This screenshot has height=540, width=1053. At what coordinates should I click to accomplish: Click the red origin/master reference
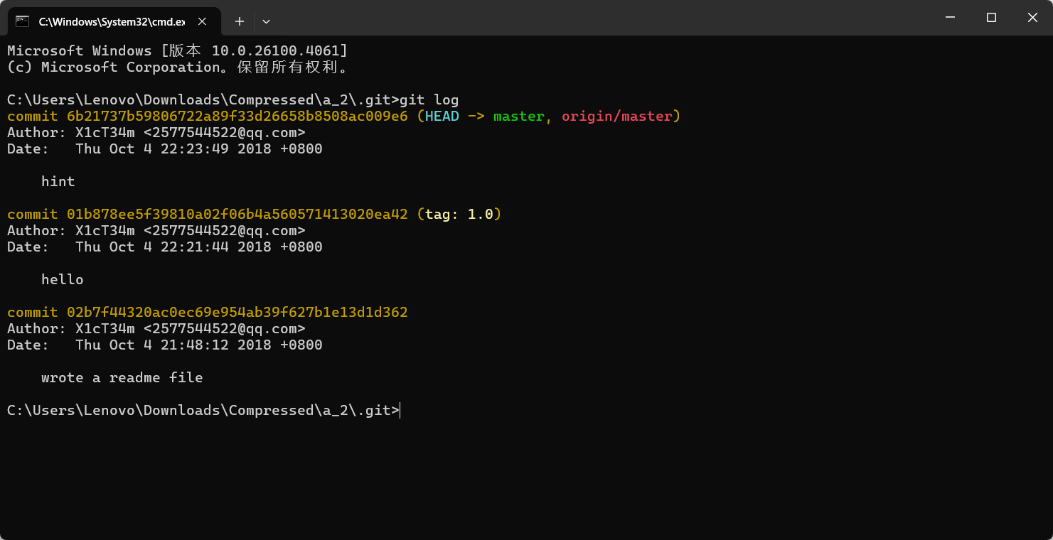tap(616, 117)
